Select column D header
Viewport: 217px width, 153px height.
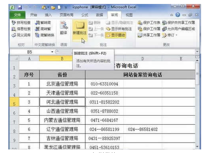coord(143,59)
